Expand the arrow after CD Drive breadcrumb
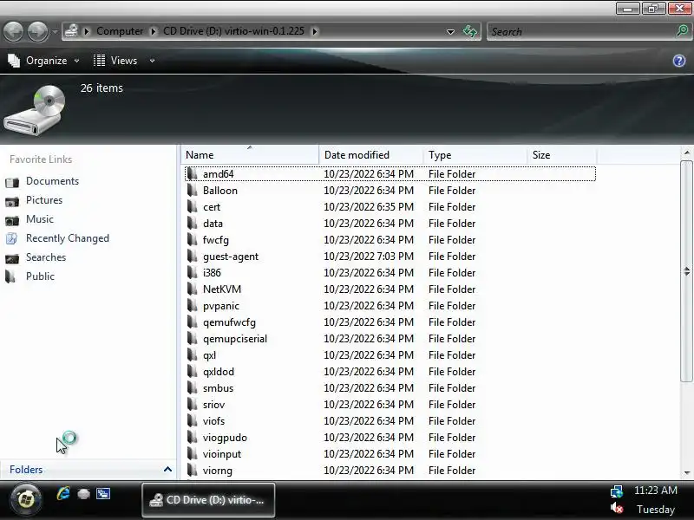Screen dimensions: 694x520 [x=315, y=31]
